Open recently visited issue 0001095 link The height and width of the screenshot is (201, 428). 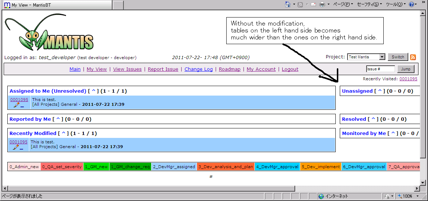(408, 79)
